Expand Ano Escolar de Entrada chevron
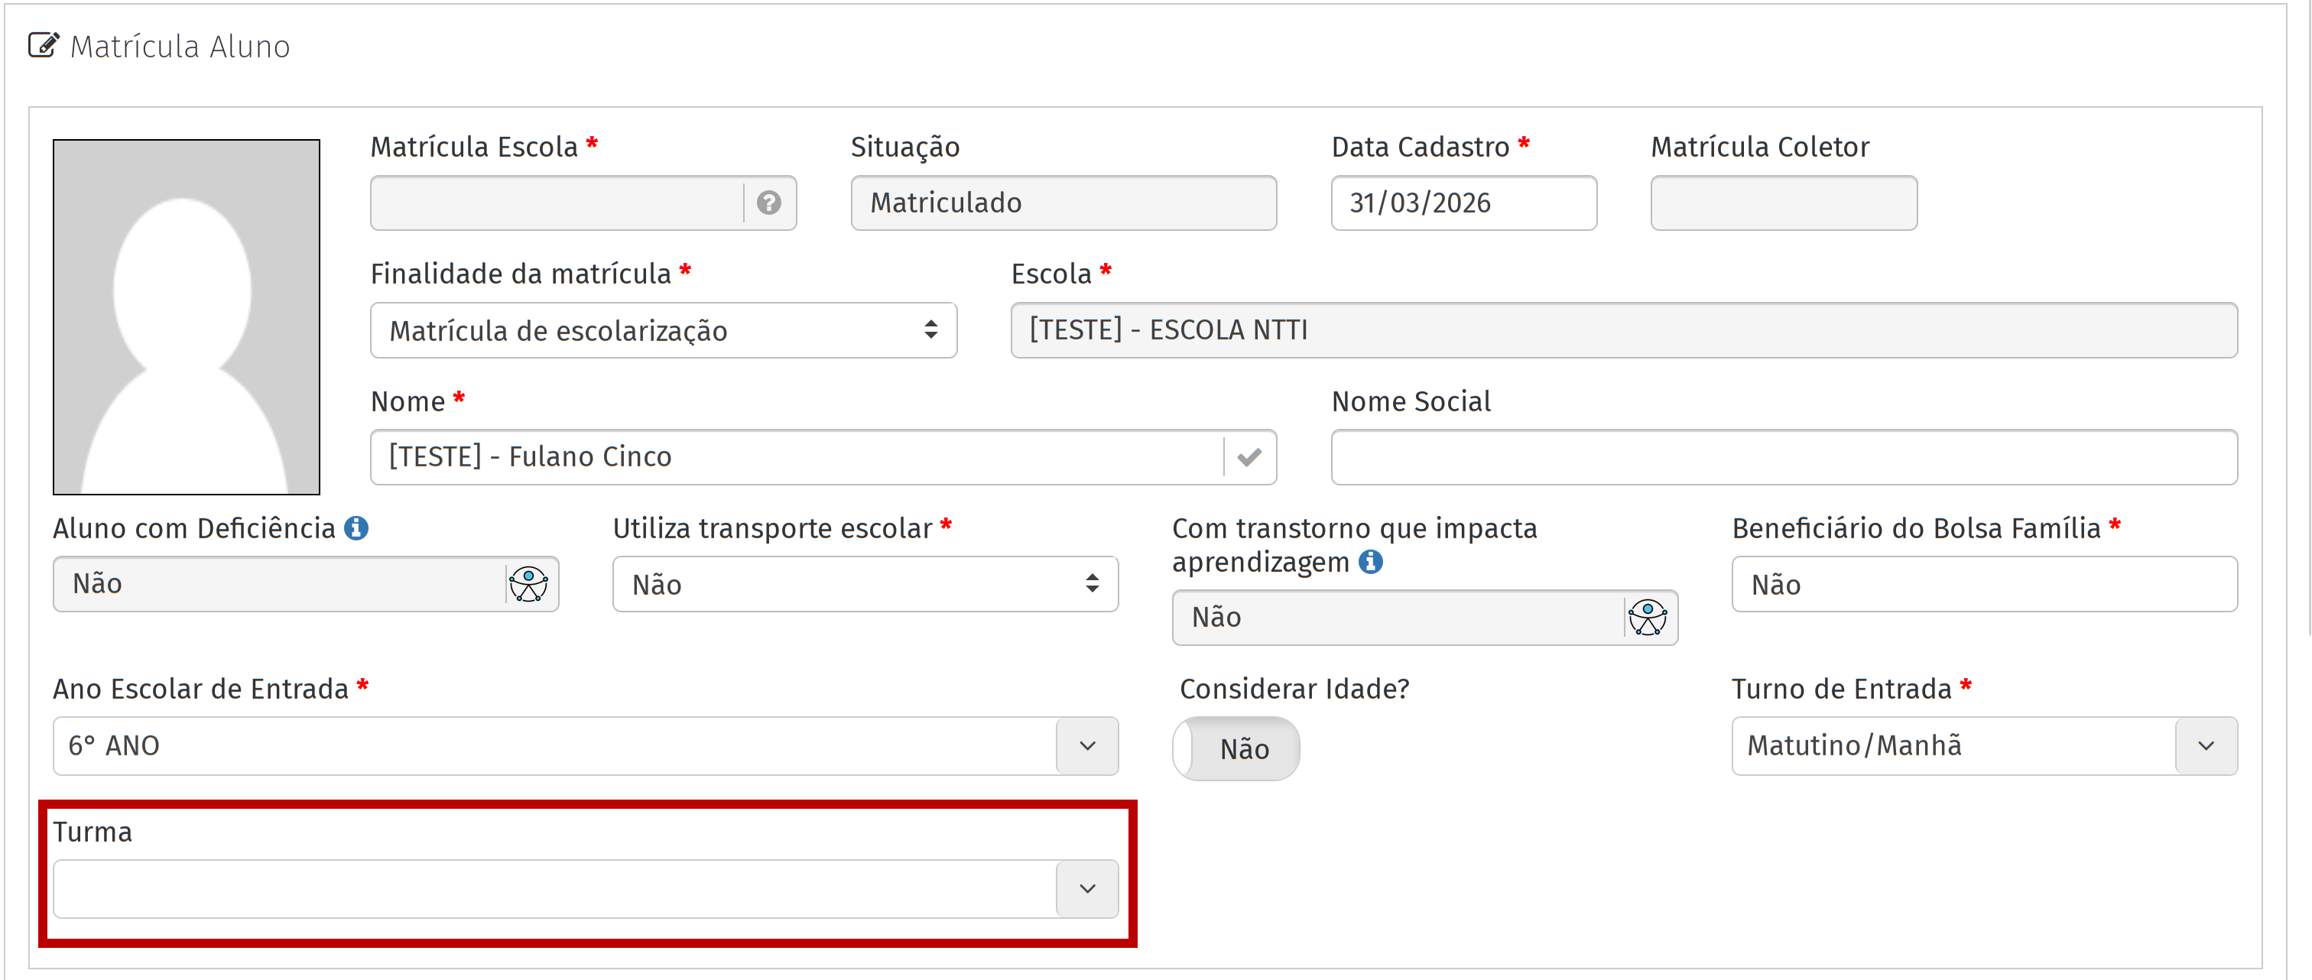Screen dimensions: 2312x980 click(1087, 746)
